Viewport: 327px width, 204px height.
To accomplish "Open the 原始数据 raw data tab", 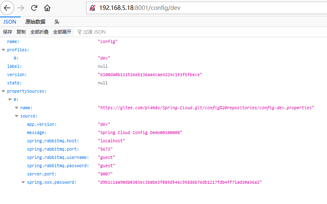I will tap(35, 22).
